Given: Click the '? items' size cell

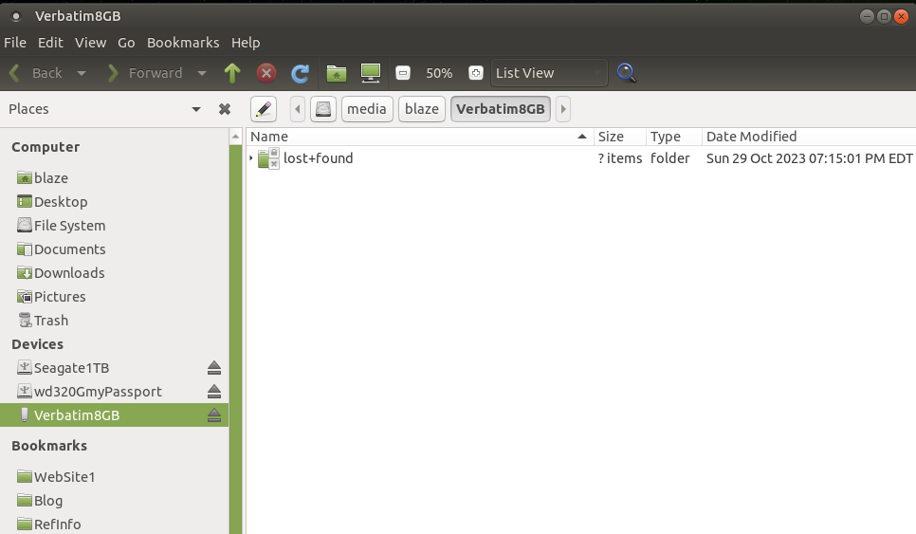Looking at the screenshot, I should [620, 158].
